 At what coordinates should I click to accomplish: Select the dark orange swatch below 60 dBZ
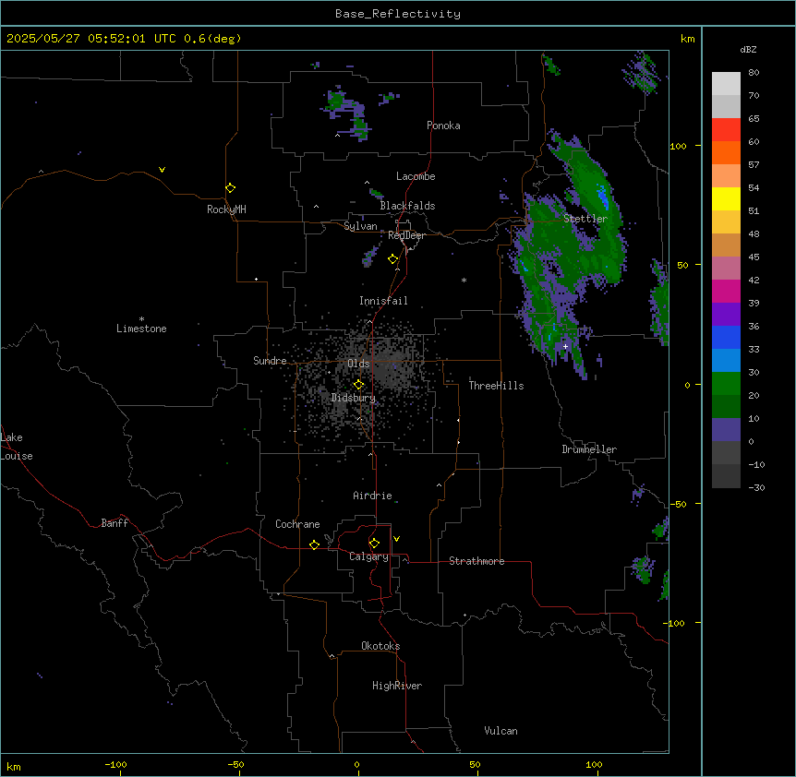coord(726,152)
